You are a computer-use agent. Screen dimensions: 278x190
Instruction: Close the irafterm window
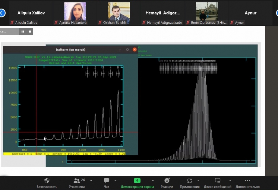[134, 50]
